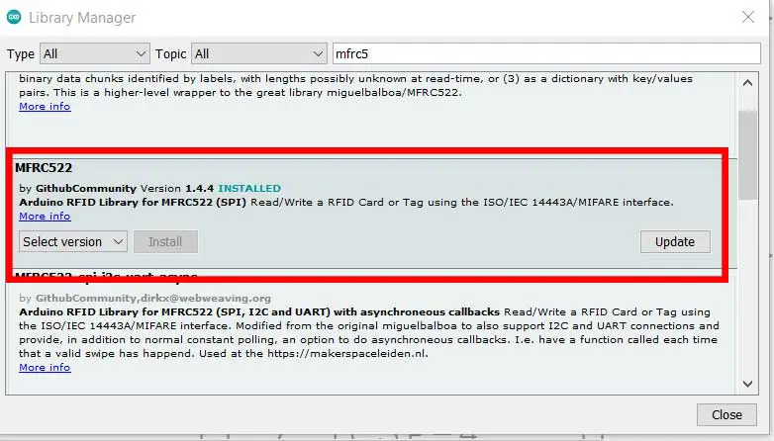Click the search field containing mfrc5
Image resolution: width=774 pixels, height=441 pixels.
[546, 53]
